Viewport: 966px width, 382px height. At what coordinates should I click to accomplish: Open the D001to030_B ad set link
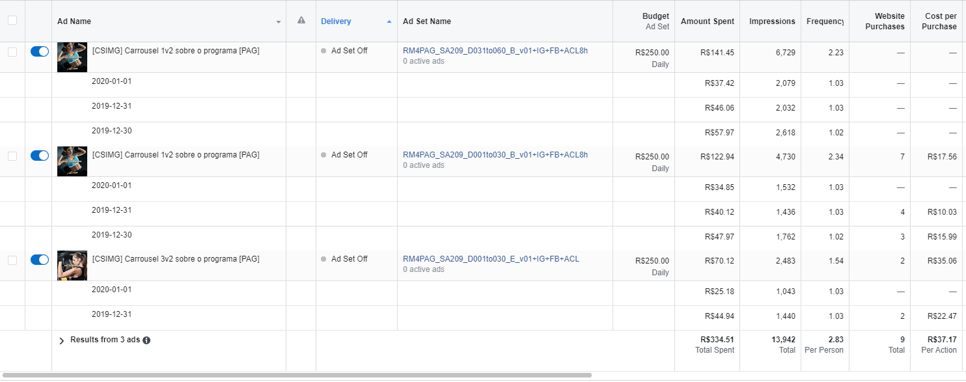coord(495,155)
